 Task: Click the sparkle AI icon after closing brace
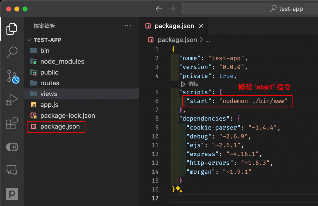(178, 189)
